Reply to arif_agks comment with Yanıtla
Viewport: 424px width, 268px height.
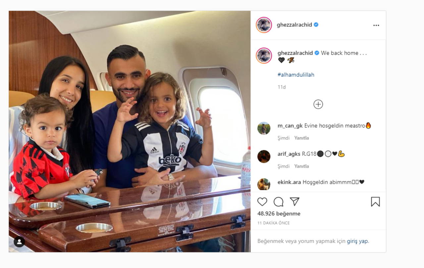[x=301, y=166]
